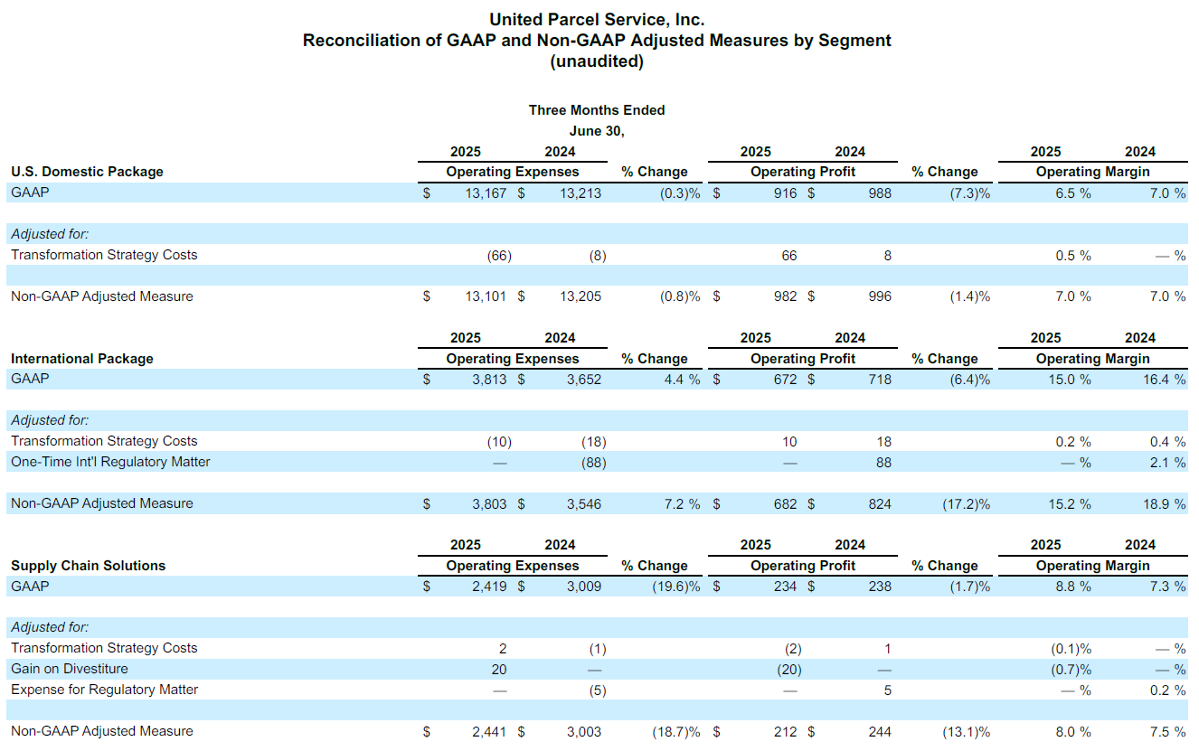The image size is (1199, 751).
Task: Select the (17.2)% change value
Action: tap(967, 503)
